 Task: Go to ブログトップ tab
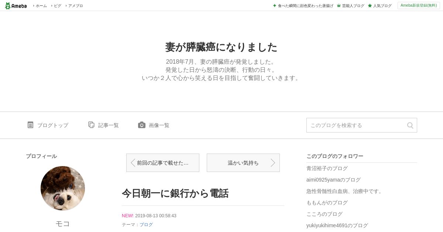(53, 125)
